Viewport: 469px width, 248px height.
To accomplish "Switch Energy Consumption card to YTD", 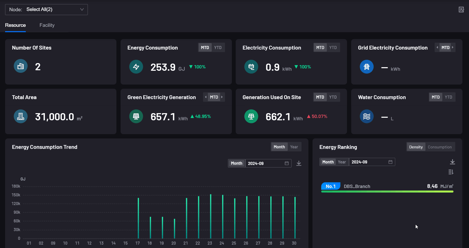I will pos(218,48).
